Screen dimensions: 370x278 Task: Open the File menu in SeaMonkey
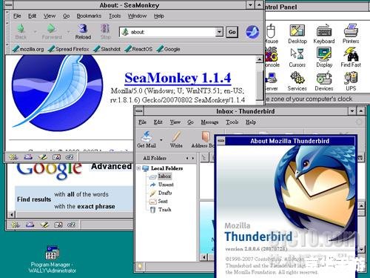click(17, 16)
